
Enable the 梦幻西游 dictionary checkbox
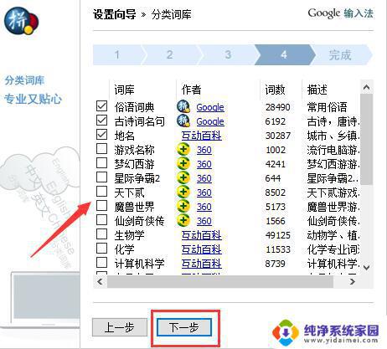pyautogui.click(x=101, y=163)
